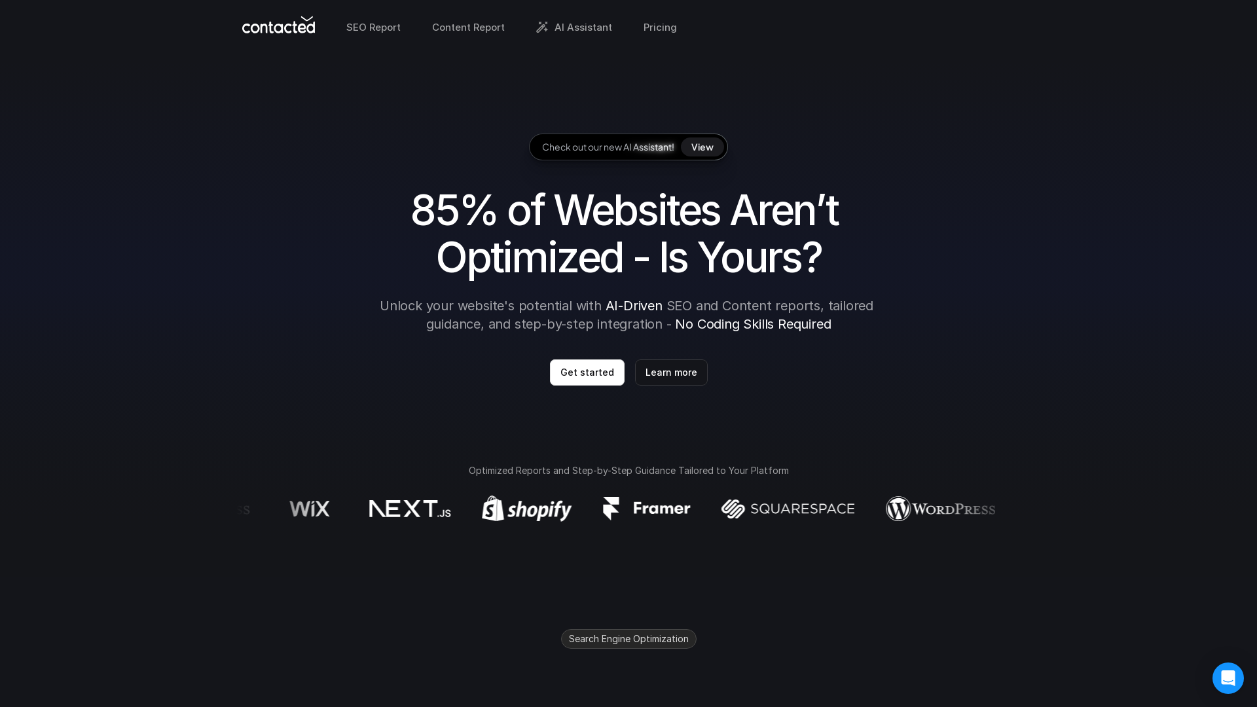The image size is (1257, 707).
Task: Click the Search Engine Optimization badge
Action: click(628, 639)
